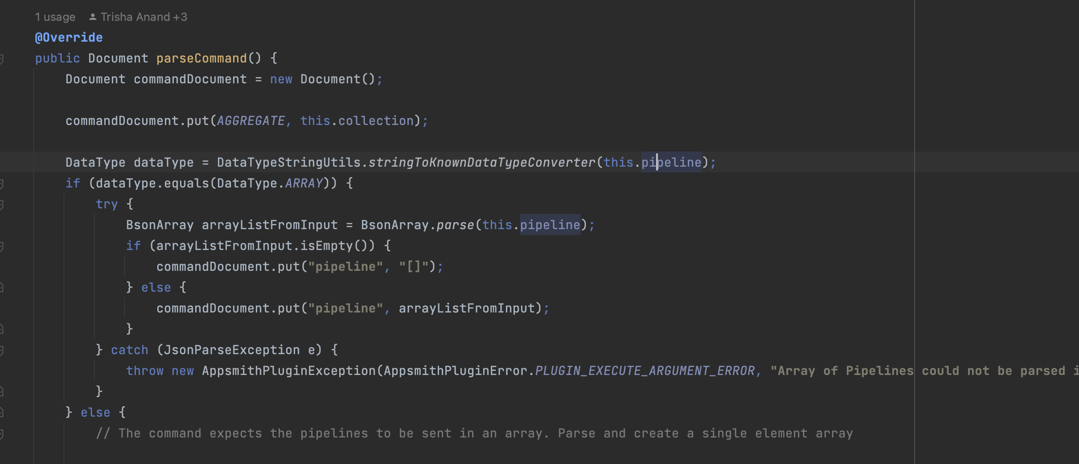Click the person icon beside Trisha Anand
This screenshot has height=464, width=1079.
tap(93, 17)
